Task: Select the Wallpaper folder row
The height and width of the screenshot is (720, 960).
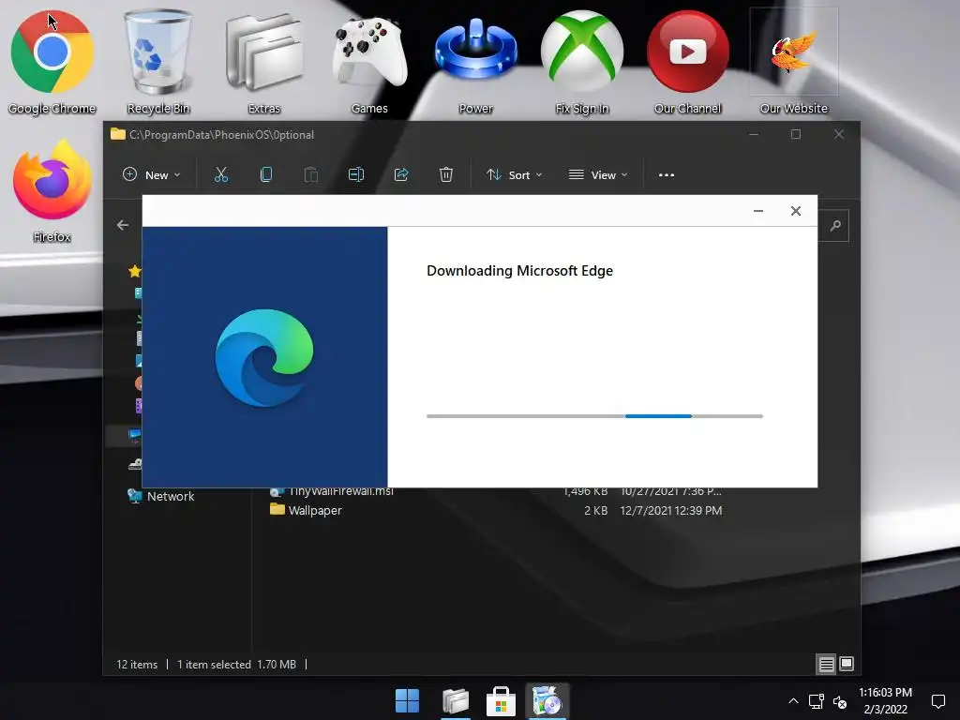Action: (x=496, y=510)
